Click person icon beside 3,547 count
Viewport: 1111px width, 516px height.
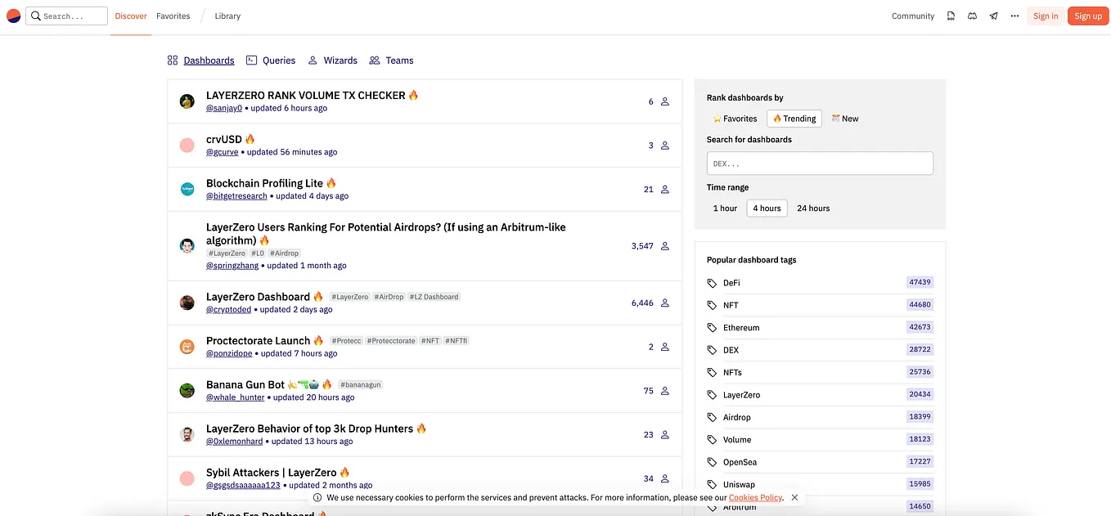click(x=665, y=245)
